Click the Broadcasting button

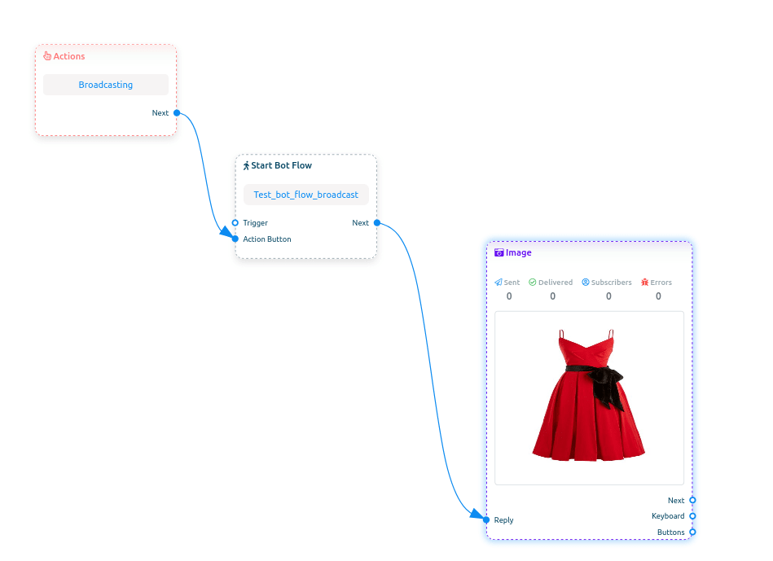[105, 84]
